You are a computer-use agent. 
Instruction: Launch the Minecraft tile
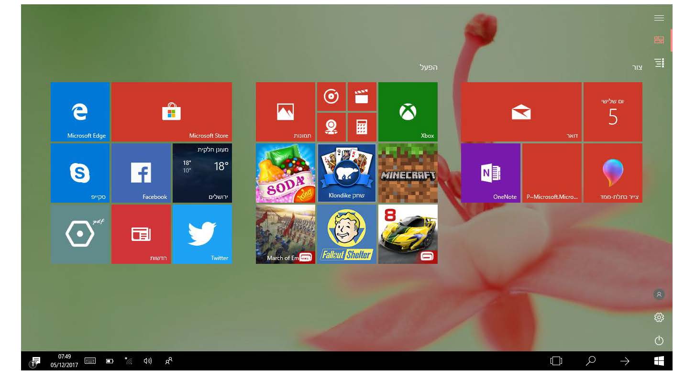click(408, 173)
